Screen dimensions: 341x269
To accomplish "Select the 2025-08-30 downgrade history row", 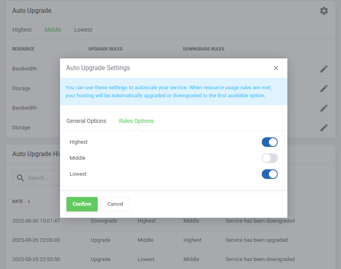I will point(36,221).
